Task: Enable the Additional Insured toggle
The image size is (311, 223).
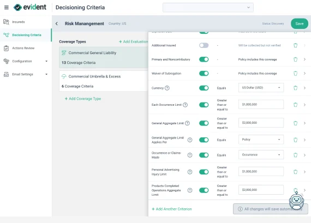Action: coord(204,45)
